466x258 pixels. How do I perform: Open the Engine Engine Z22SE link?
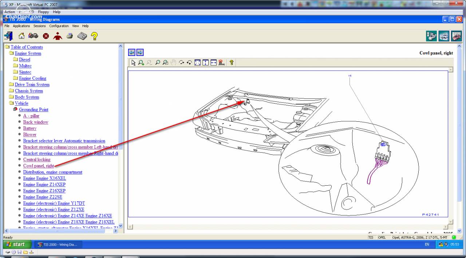[x=43, y=197]
